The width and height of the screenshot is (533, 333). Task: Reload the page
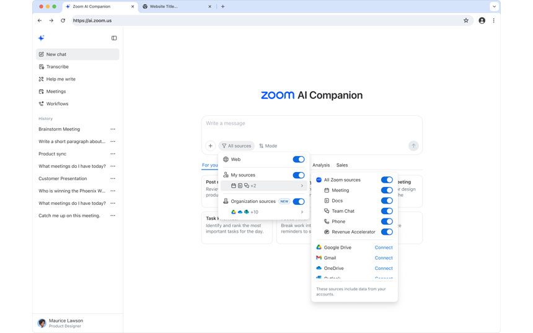pyautogui.click(x=63, y=20)
